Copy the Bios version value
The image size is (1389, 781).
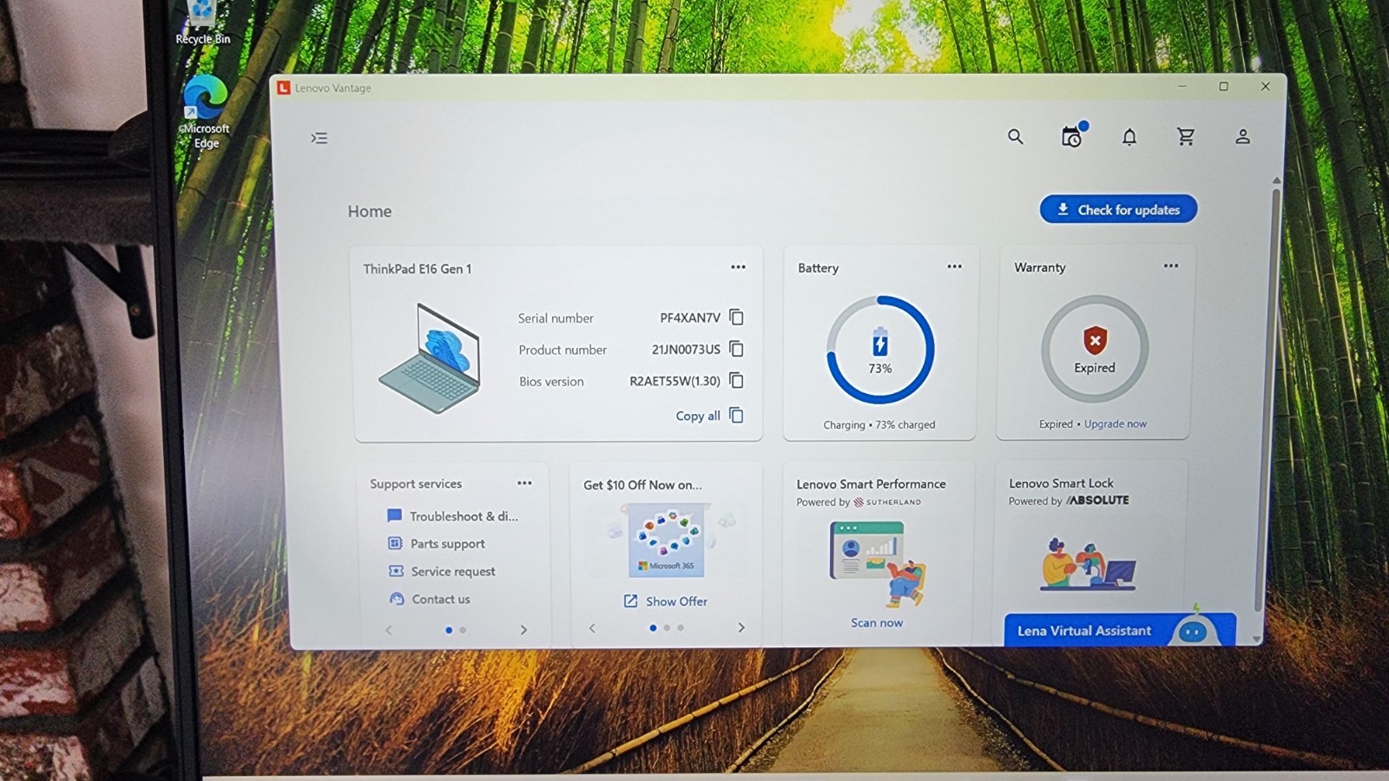click(x=736, y=380)
